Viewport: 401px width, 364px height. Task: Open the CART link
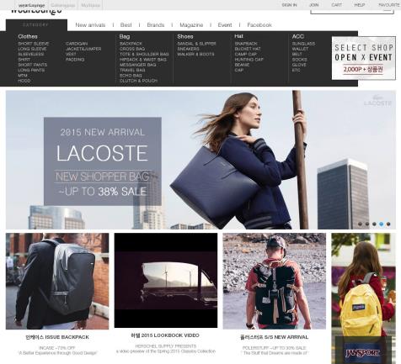pyautogui.click(x=336, y=5)
